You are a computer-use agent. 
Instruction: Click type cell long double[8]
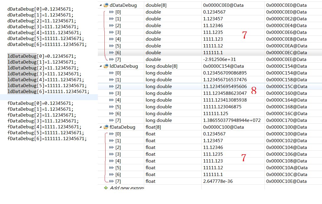[161, 66]
